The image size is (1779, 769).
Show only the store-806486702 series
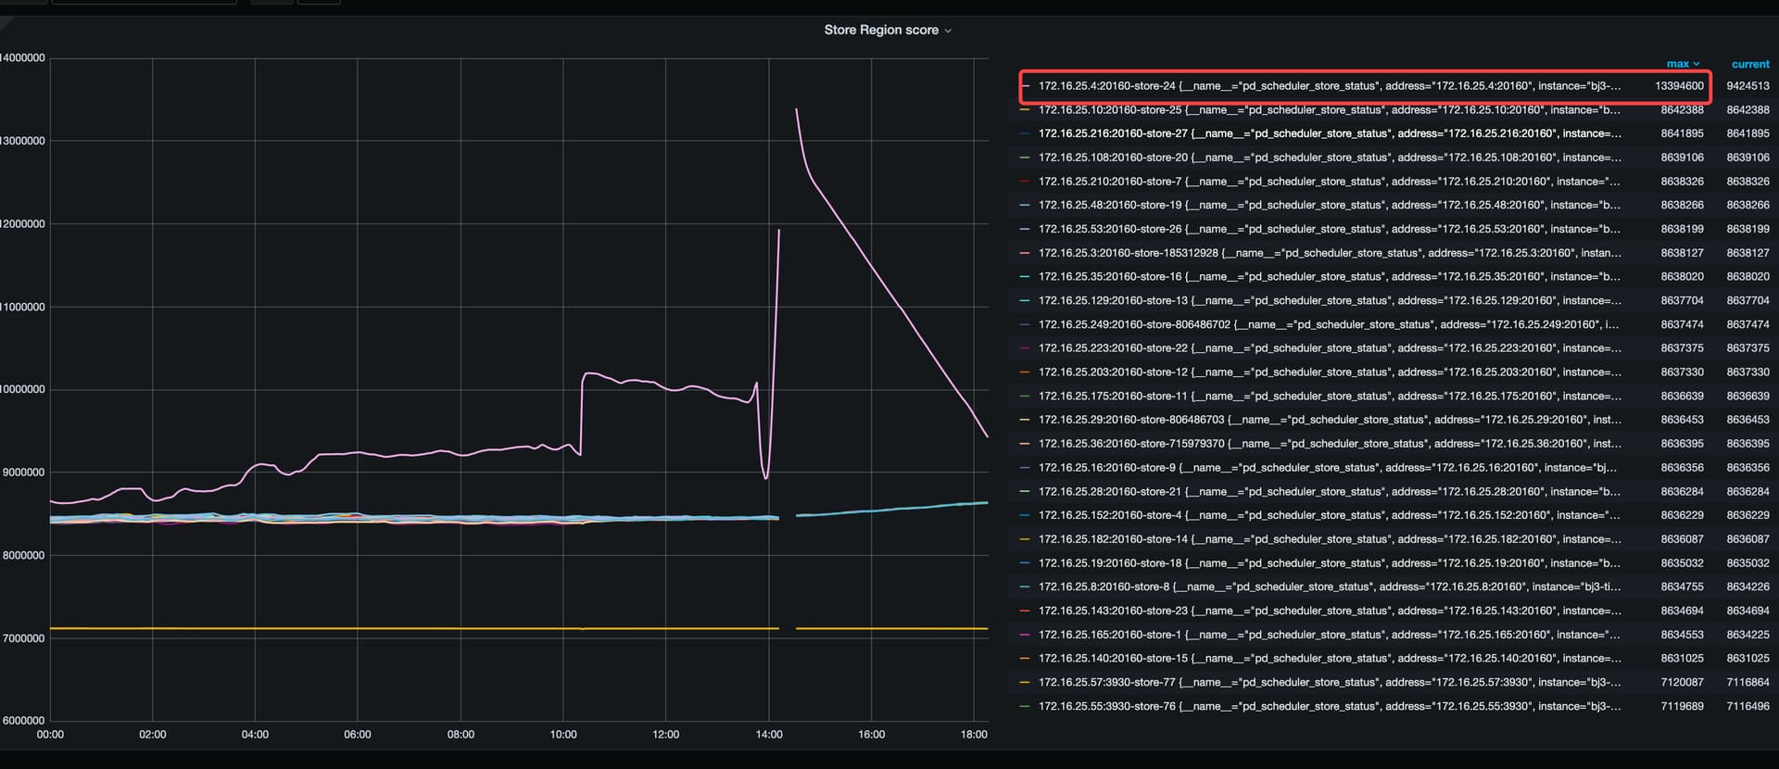(1328, 324)
